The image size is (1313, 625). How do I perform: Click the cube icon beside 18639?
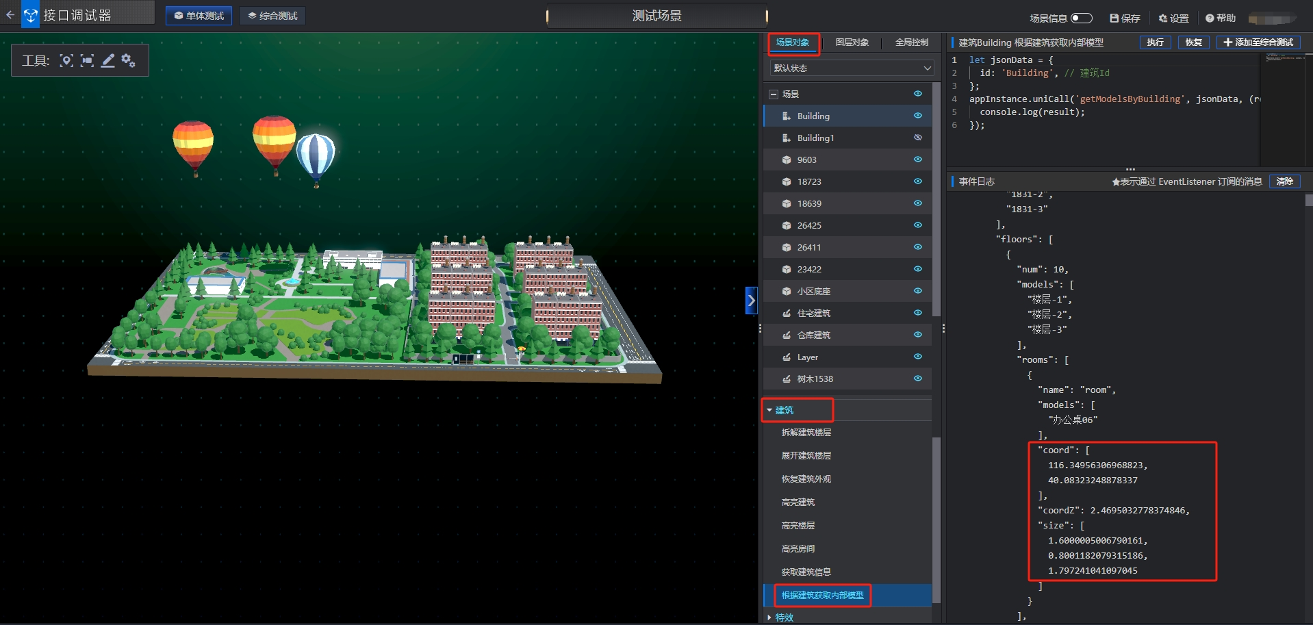(787, 203)
